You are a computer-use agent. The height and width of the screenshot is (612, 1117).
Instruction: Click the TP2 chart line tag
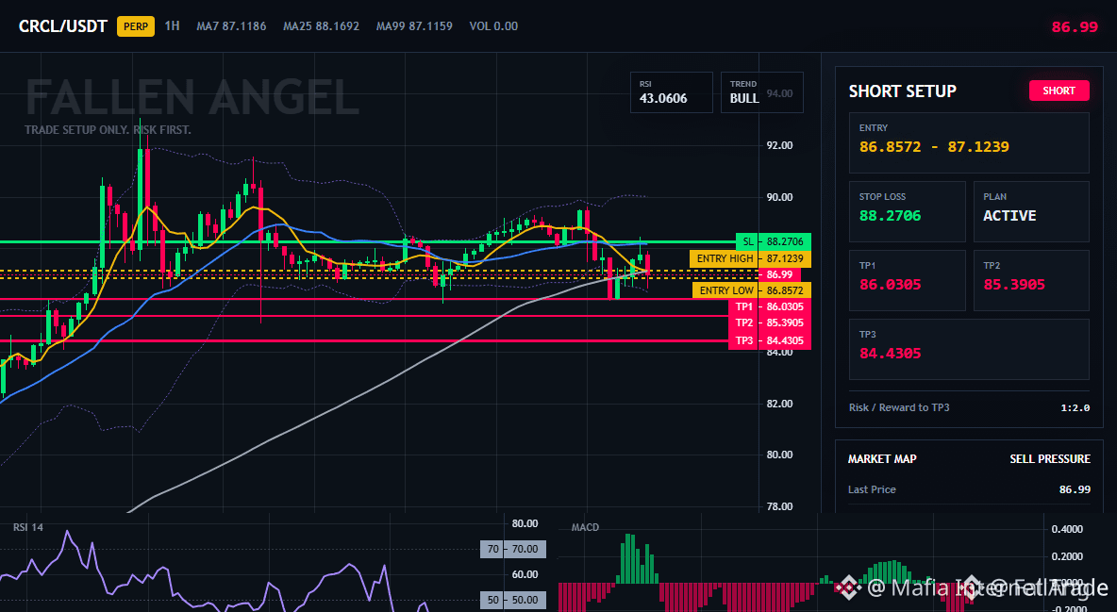[x=743, y=323]
